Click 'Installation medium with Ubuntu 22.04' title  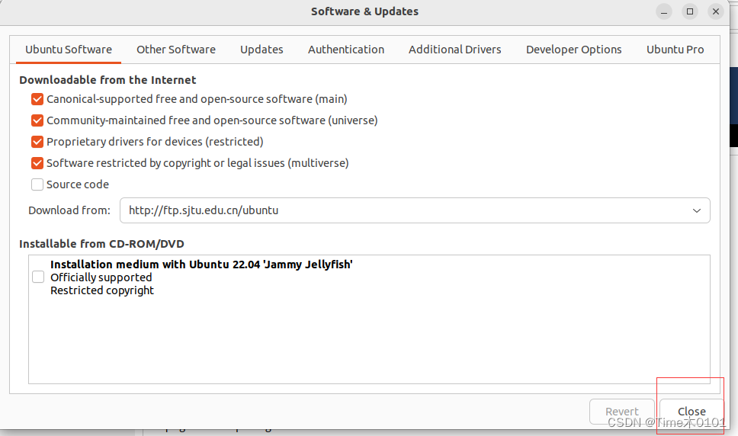click(x=201, y=264)
